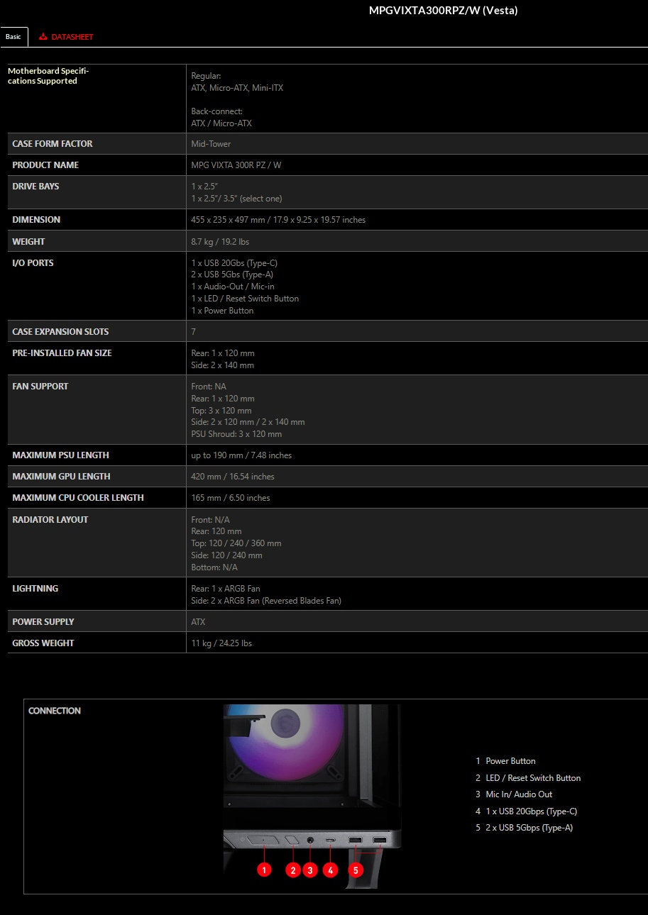The height and width of the screenshot is (915, 648).
Task: Select the MAXIMUM PSU LENGTH label
Action: pos(60,455)
